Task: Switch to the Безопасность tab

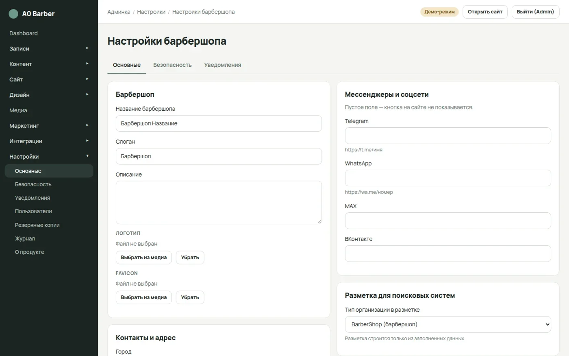Action: click(172, 65)
